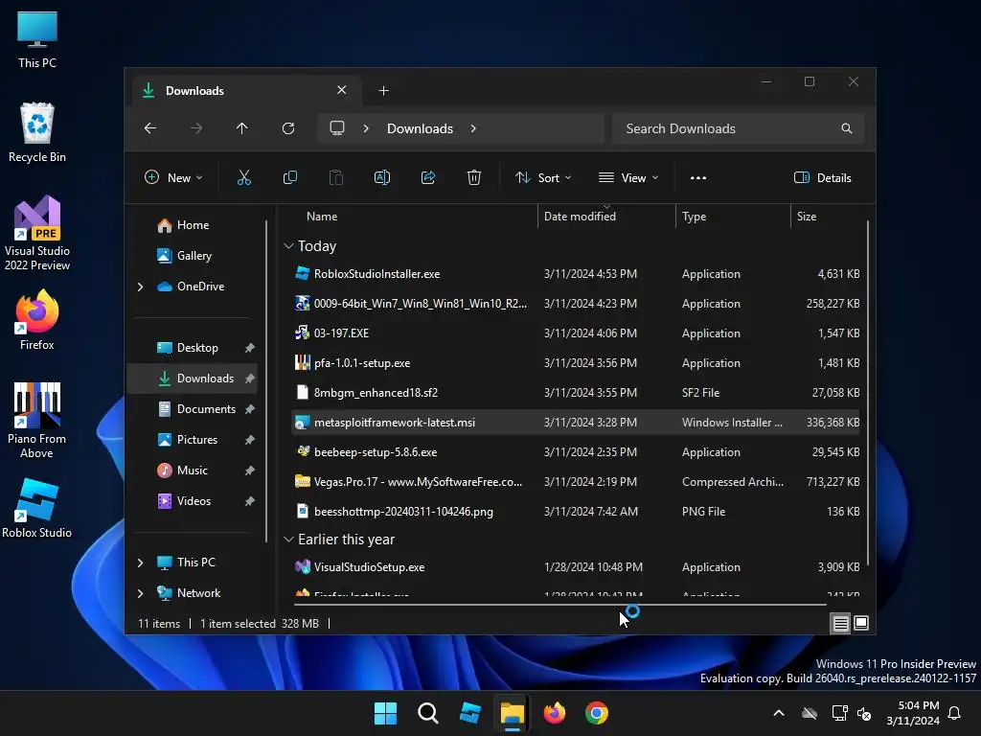This screenshot has width=981, height=736.
Task: Sort by Name column header
Action: (x=322, y=217)
